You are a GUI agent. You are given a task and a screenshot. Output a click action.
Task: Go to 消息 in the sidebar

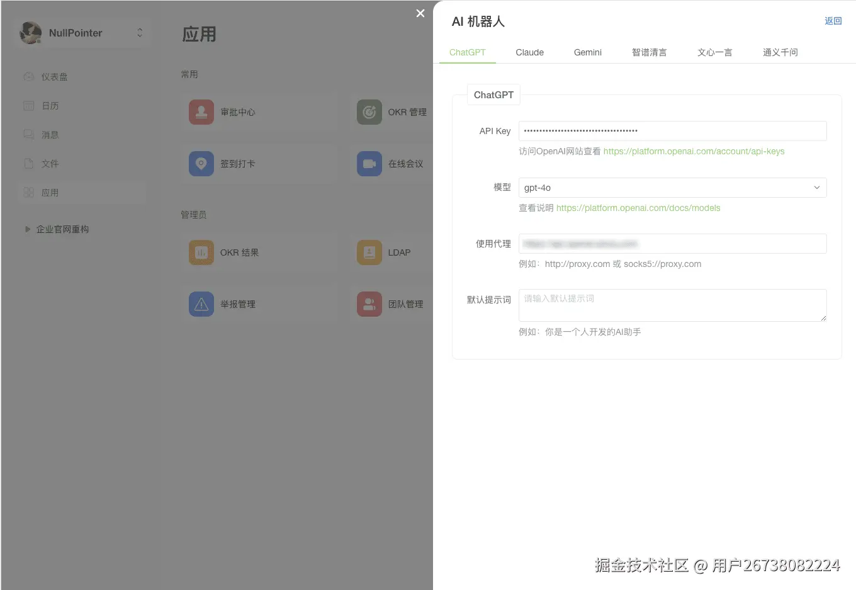pyautogui.click(x=82, y=135)
